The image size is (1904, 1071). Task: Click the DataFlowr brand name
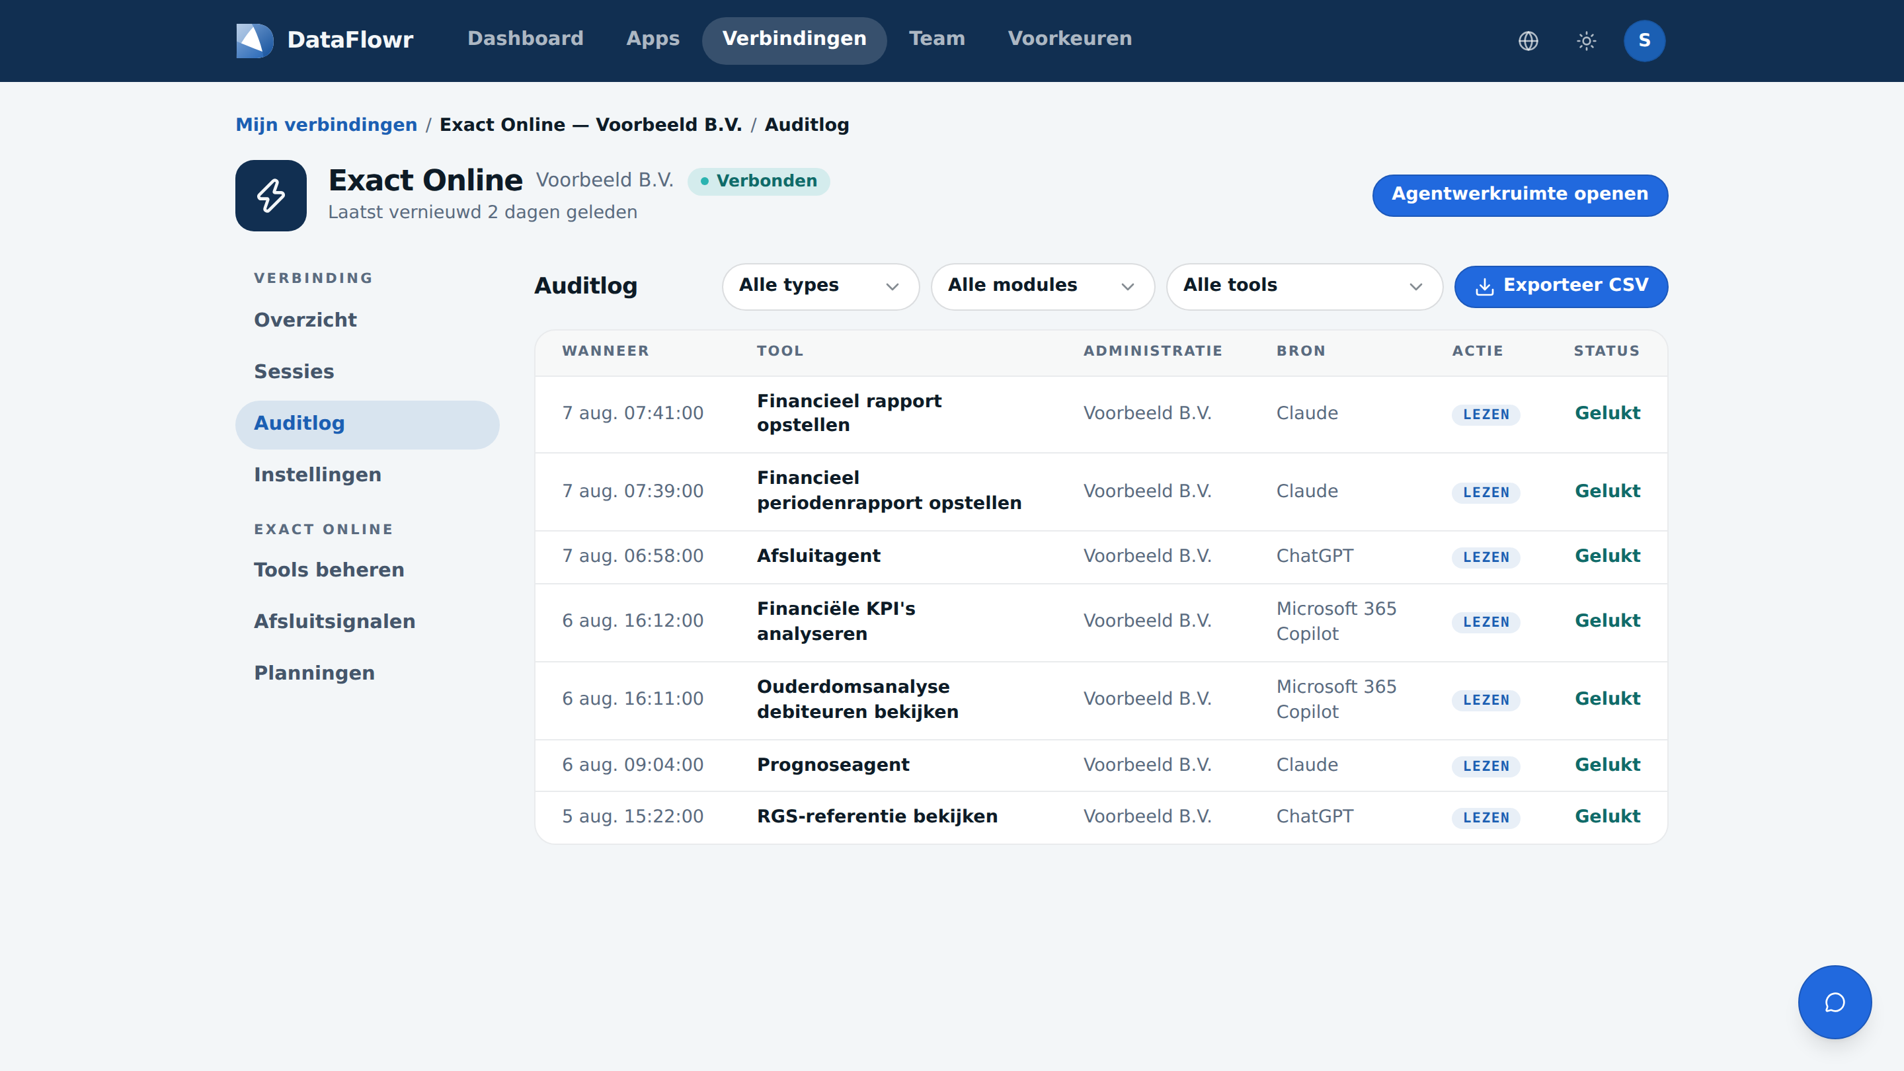coord(350,40)
